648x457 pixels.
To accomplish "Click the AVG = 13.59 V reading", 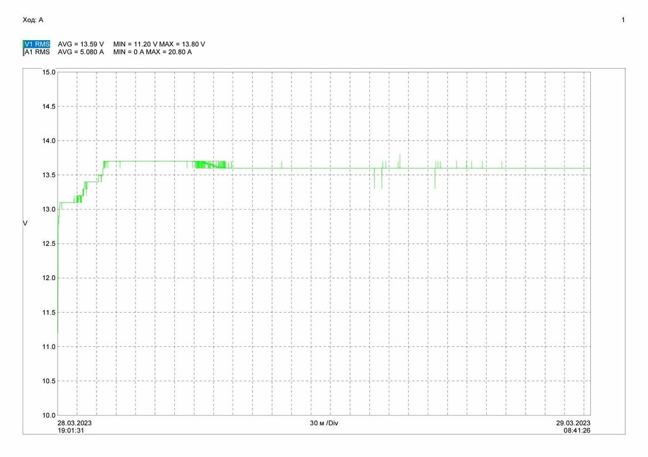I will 80,44.
